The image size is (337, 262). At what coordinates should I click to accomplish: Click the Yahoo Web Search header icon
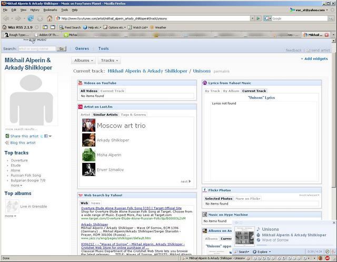(81, 196)
